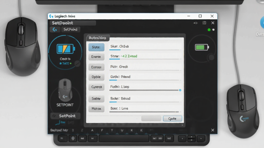
Task: Select the Opbile button
Action: point(96,77)
